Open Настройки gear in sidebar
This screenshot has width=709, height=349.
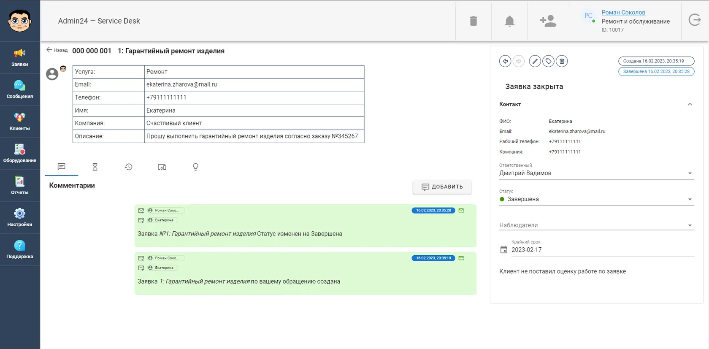pos(20,218)
